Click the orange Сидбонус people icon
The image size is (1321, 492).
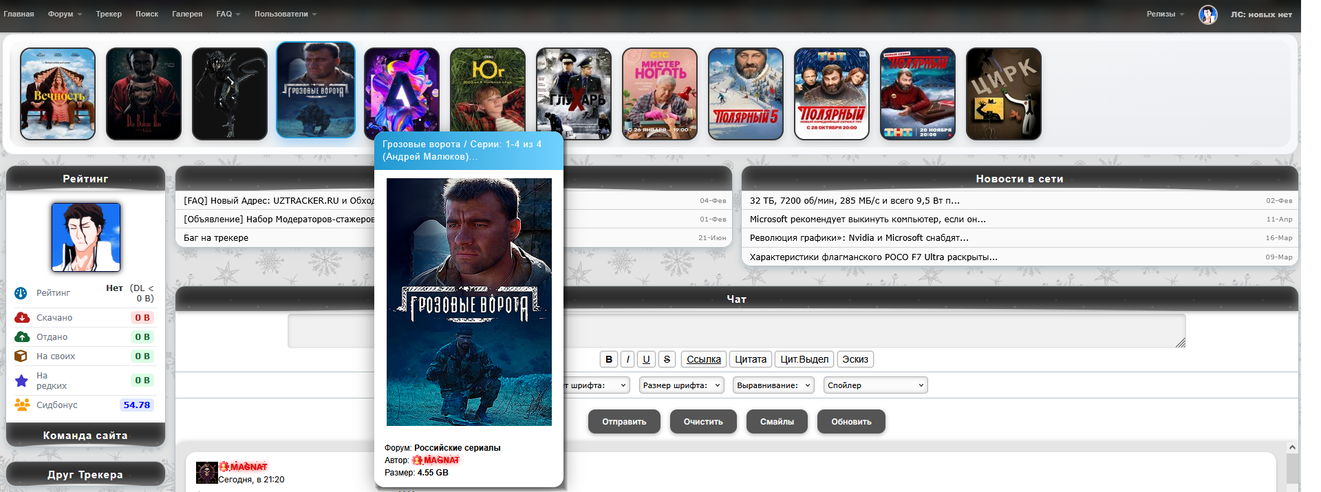coord(22,405)
